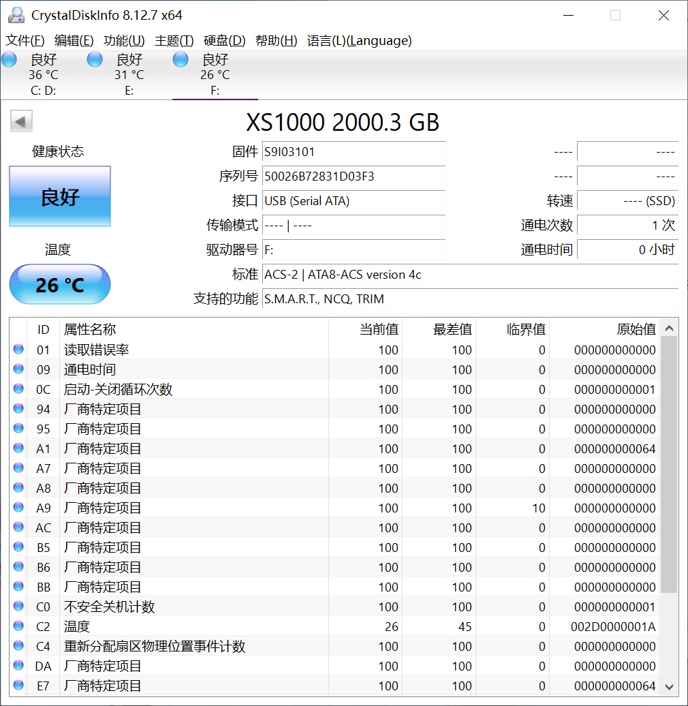Click raw value 002D0000001A in 温度 row
This screenshot has width=688, height=706.
click(613, 626)
